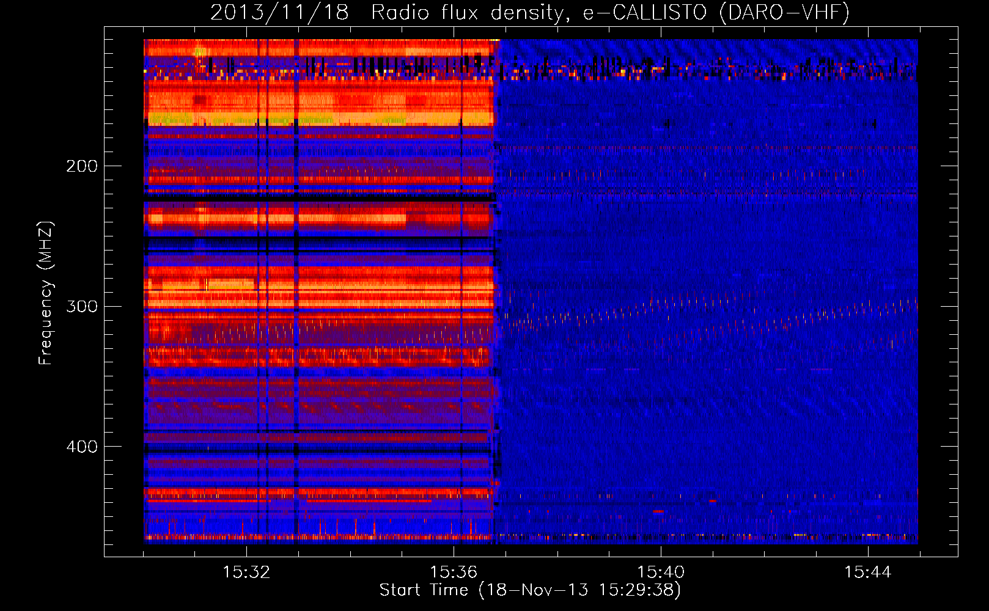The height and width of the screenshot is (611, 989).
Task: Click the "Frequency (MHZ)" y-axis label
Action: pos(46,293)
